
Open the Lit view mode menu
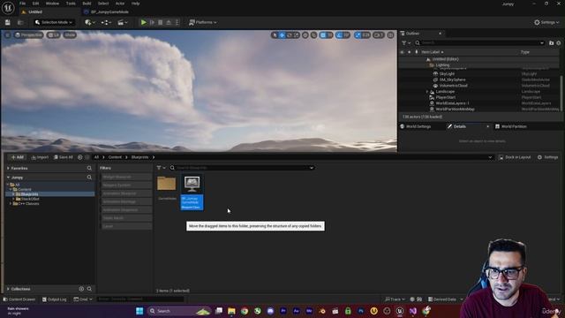point(53,35)
